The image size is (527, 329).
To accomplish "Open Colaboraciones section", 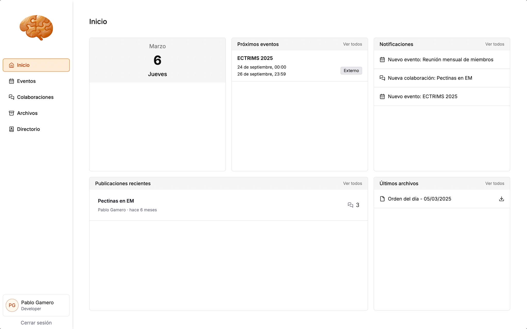I will [x=35, y=97].
